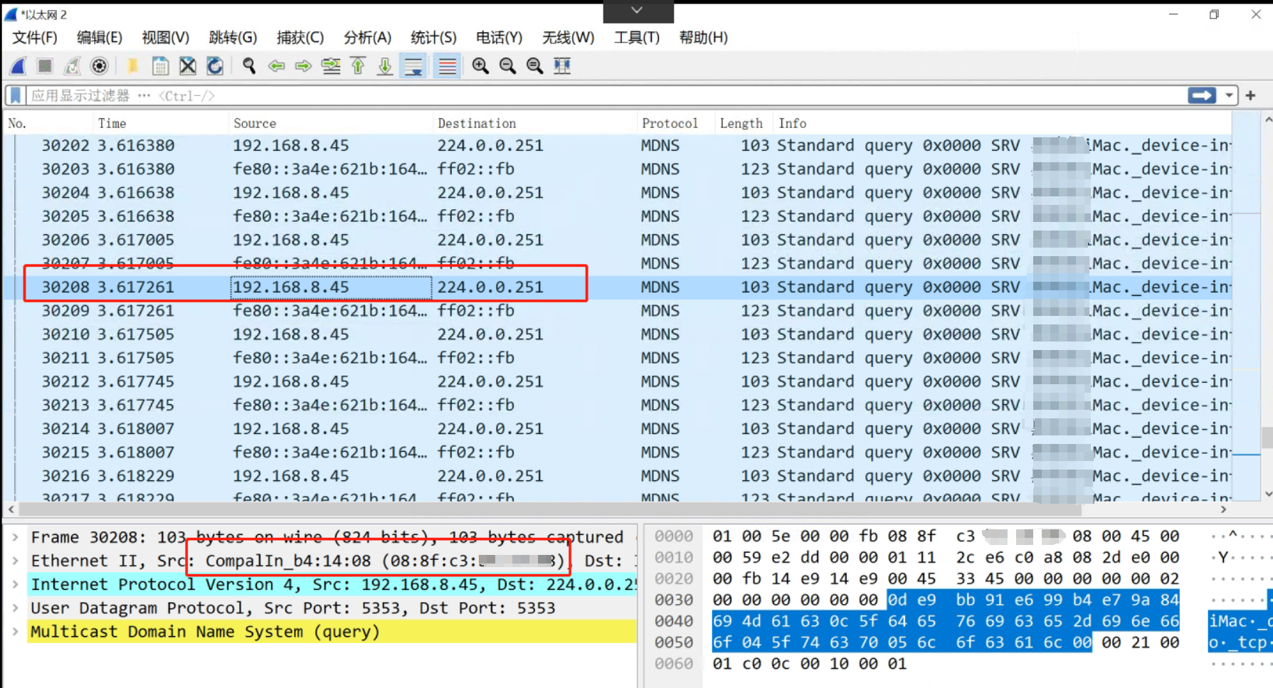Click hex offset 0040 in bytes pane
The image size is (1273, 688).
pos(673,621)
